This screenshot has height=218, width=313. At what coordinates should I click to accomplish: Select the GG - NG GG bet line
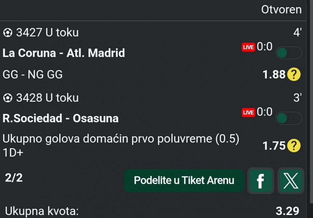33,75
